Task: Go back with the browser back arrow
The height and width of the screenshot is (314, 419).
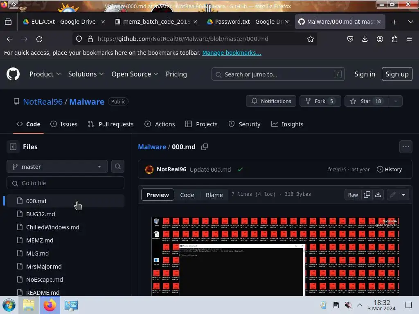Action: pos(10,39)
